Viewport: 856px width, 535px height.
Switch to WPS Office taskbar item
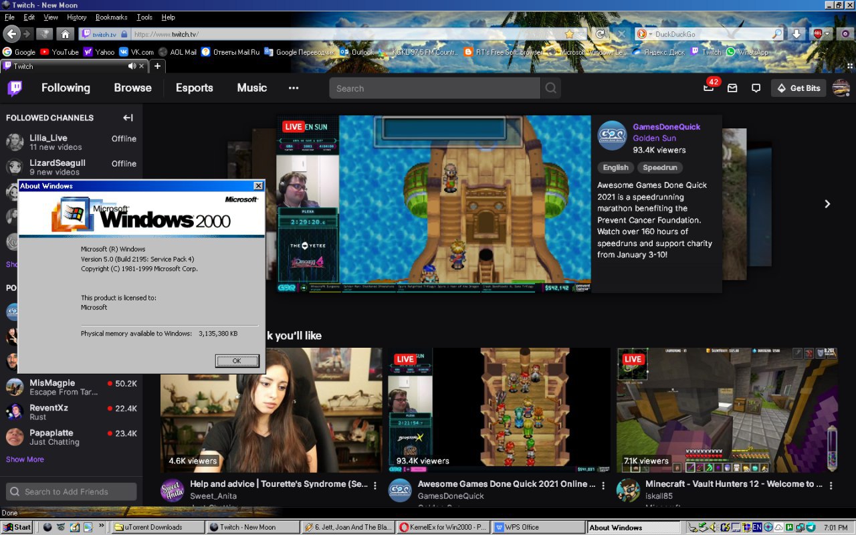coord(538,527)
